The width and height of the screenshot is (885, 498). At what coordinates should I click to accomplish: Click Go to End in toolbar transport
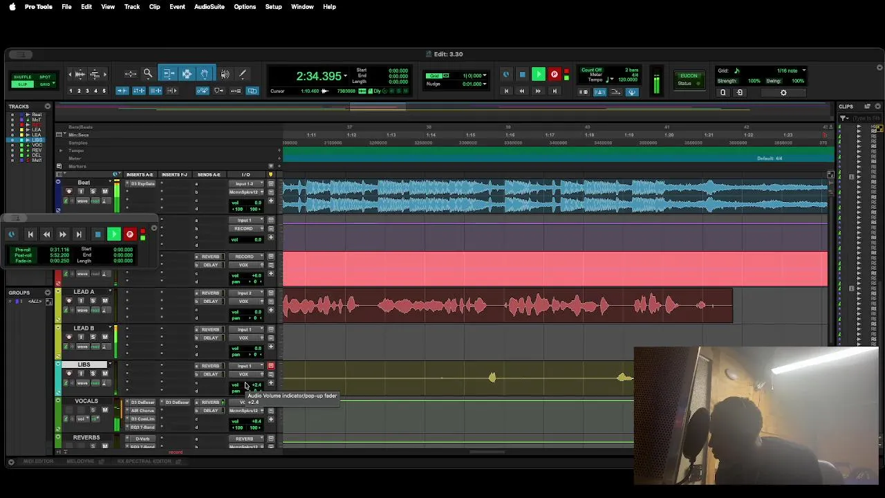[555, 91]
